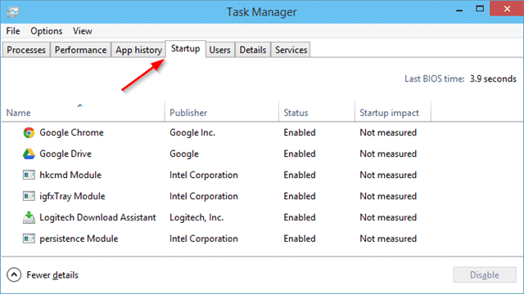The image size is (524, 294).
Task: Sort by the Startup impact column header
Action: point(393,113)
